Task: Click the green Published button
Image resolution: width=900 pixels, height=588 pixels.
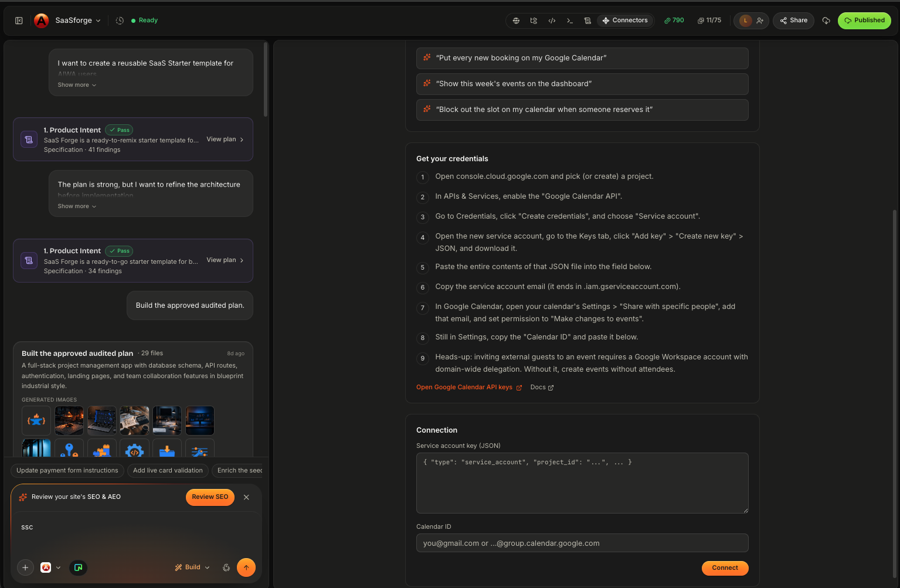Action: pos(864,21)
